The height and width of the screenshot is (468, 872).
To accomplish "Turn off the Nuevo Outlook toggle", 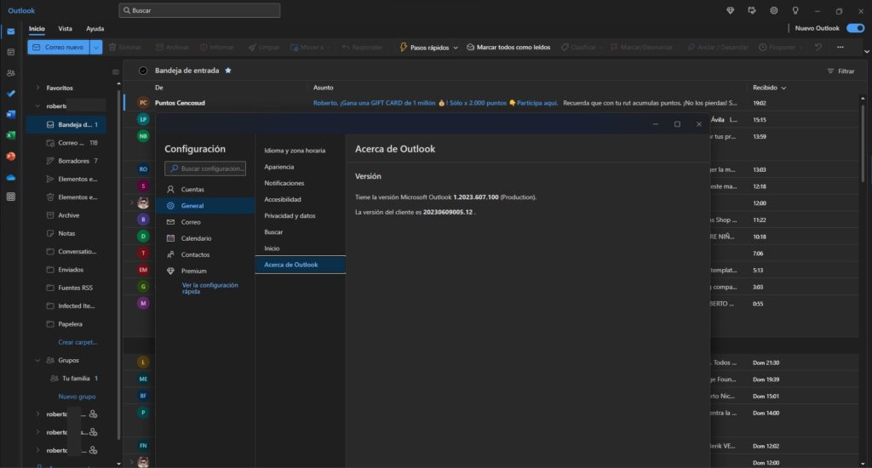I will 854,28.
